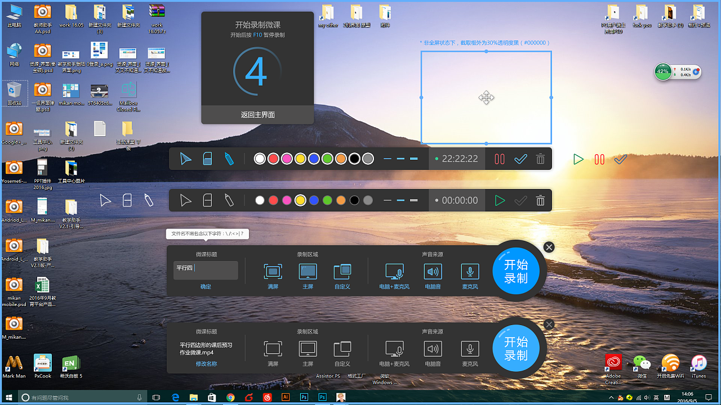Choose the medium line width in the 00:00:00 toolbar

coord(400,200)
